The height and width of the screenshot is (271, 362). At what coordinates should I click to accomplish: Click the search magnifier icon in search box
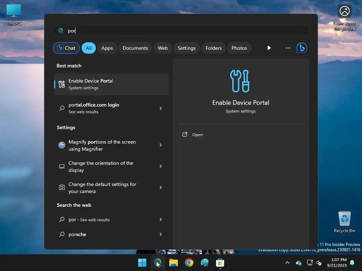[x=60, y=31]
